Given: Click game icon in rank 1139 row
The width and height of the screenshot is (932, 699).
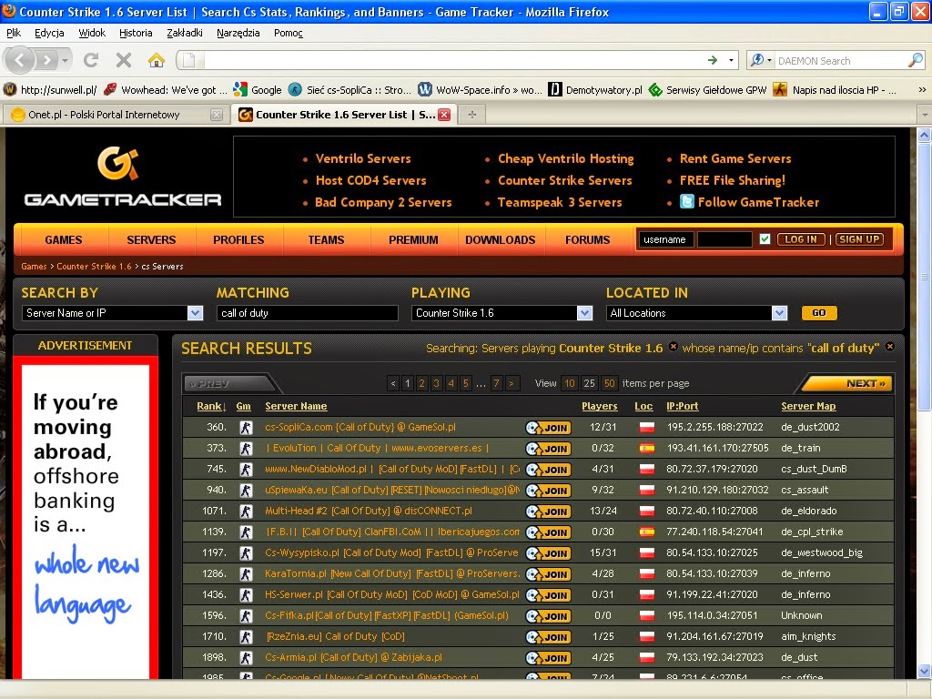Looking at the screenshot, I should click(246, 532).
